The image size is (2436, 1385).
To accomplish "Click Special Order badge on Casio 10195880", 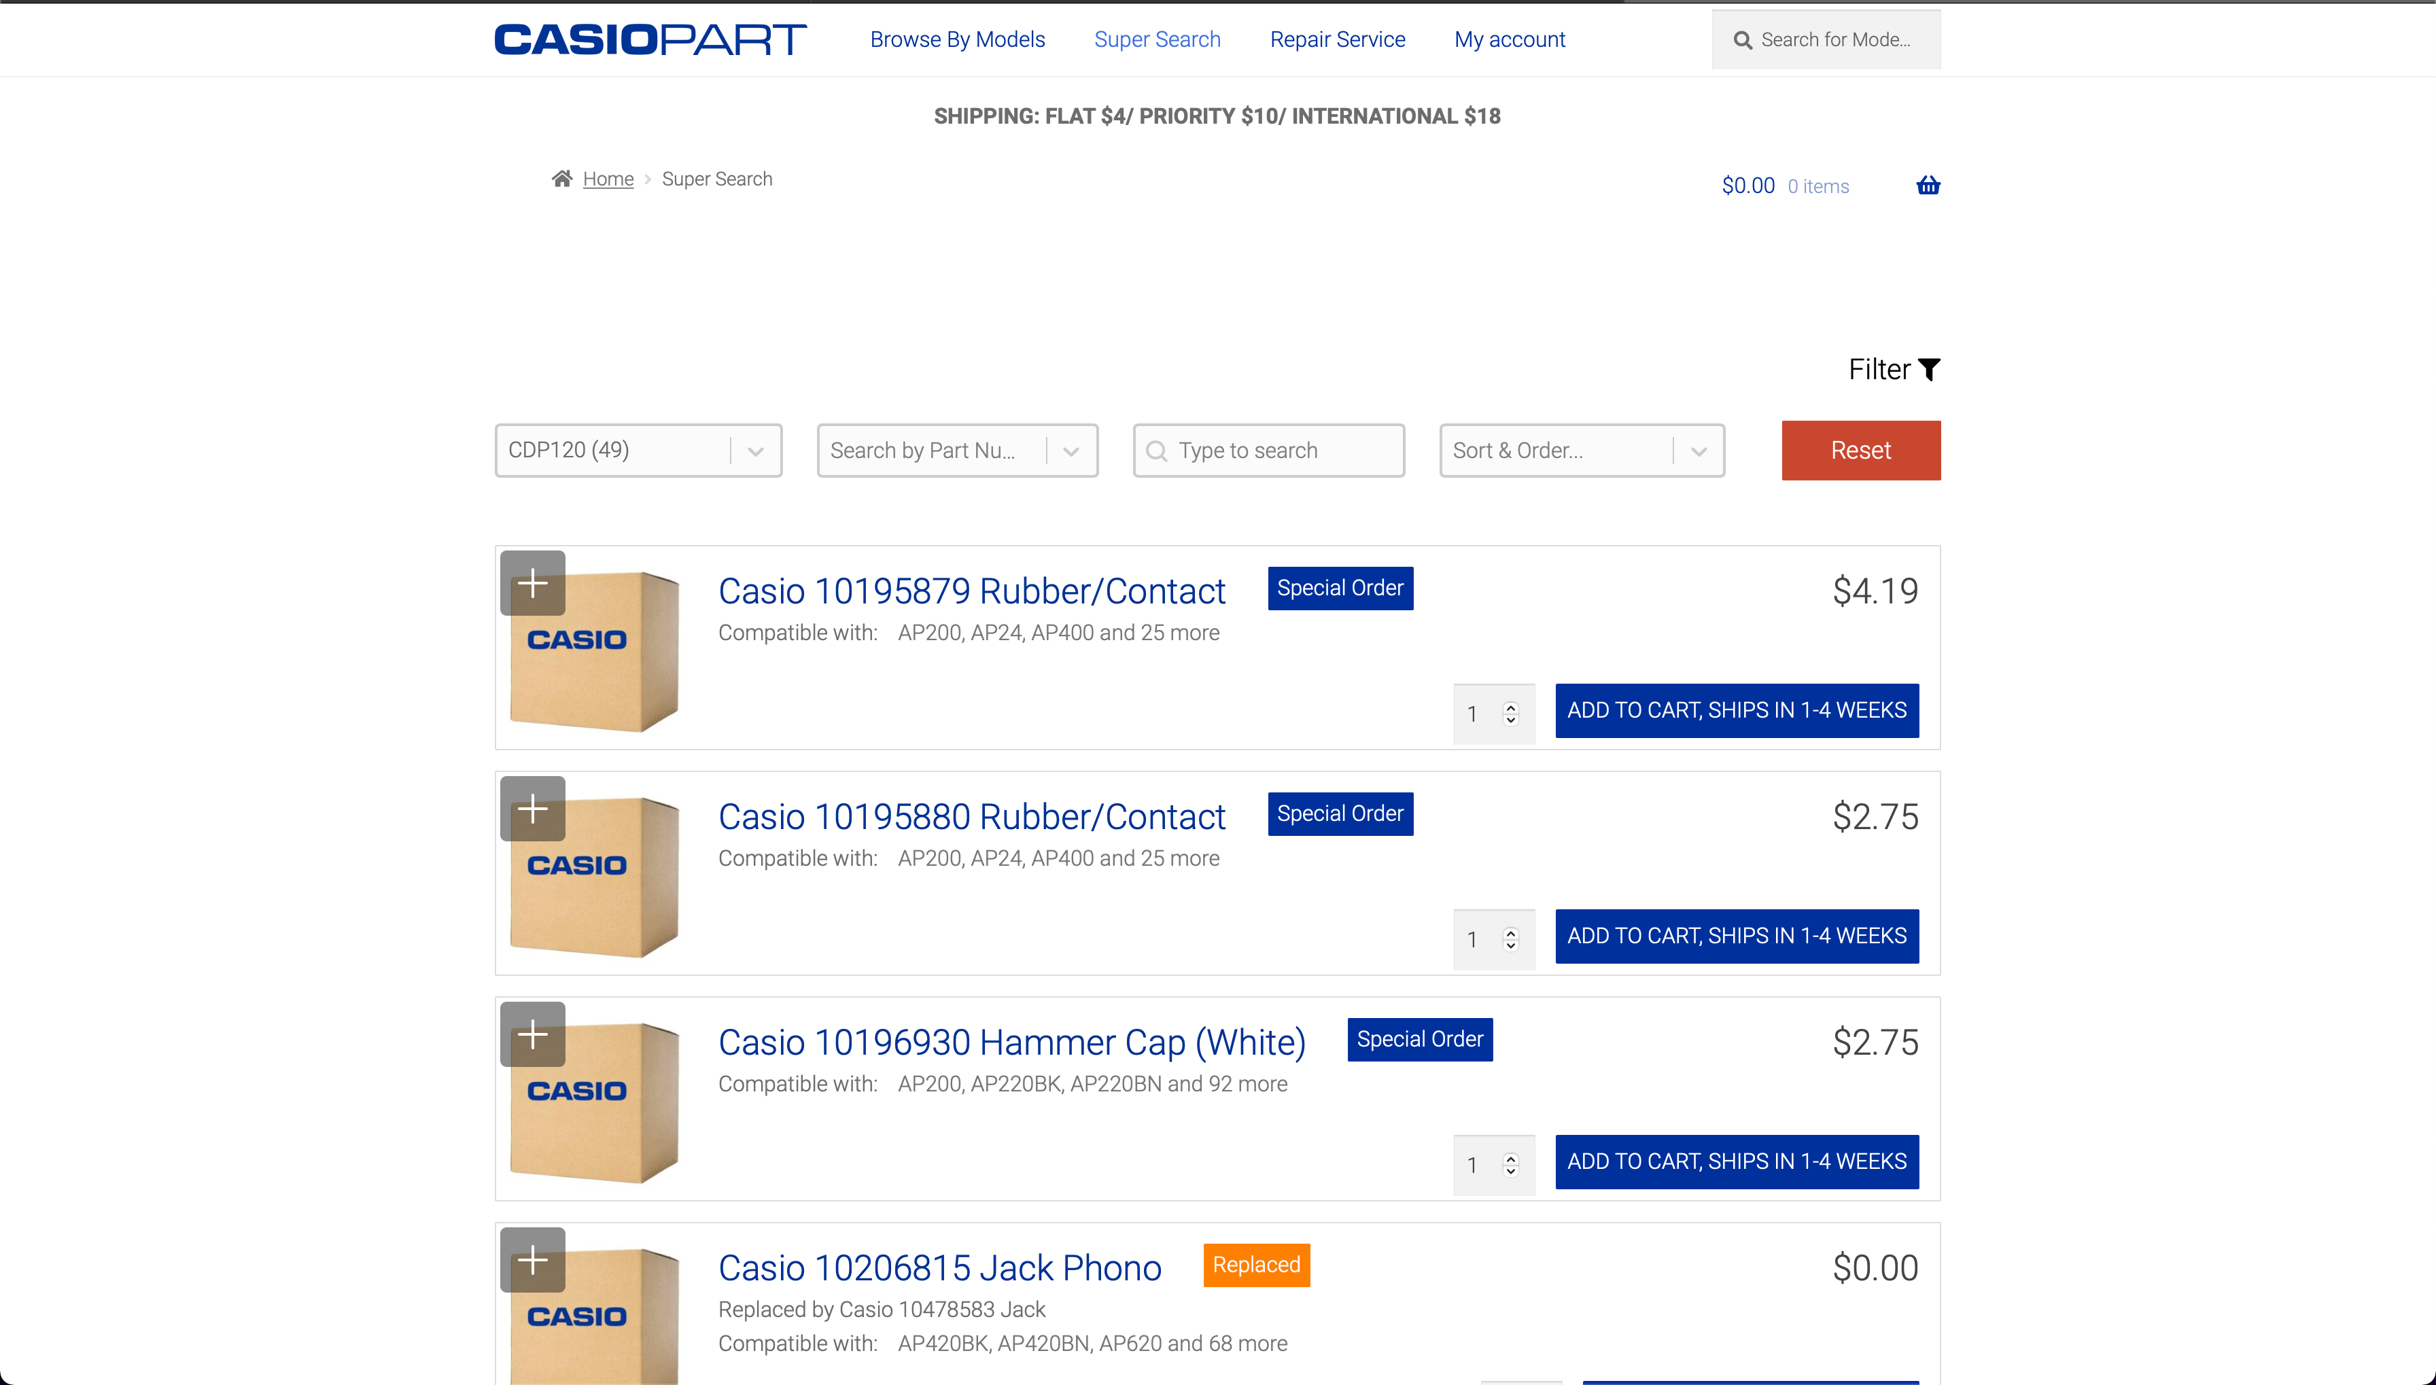I will [1340, 813].
